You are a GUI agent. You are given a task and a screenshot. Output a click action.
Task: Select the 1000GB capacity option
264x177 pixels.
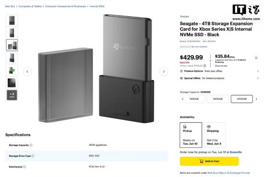(194, 99)
